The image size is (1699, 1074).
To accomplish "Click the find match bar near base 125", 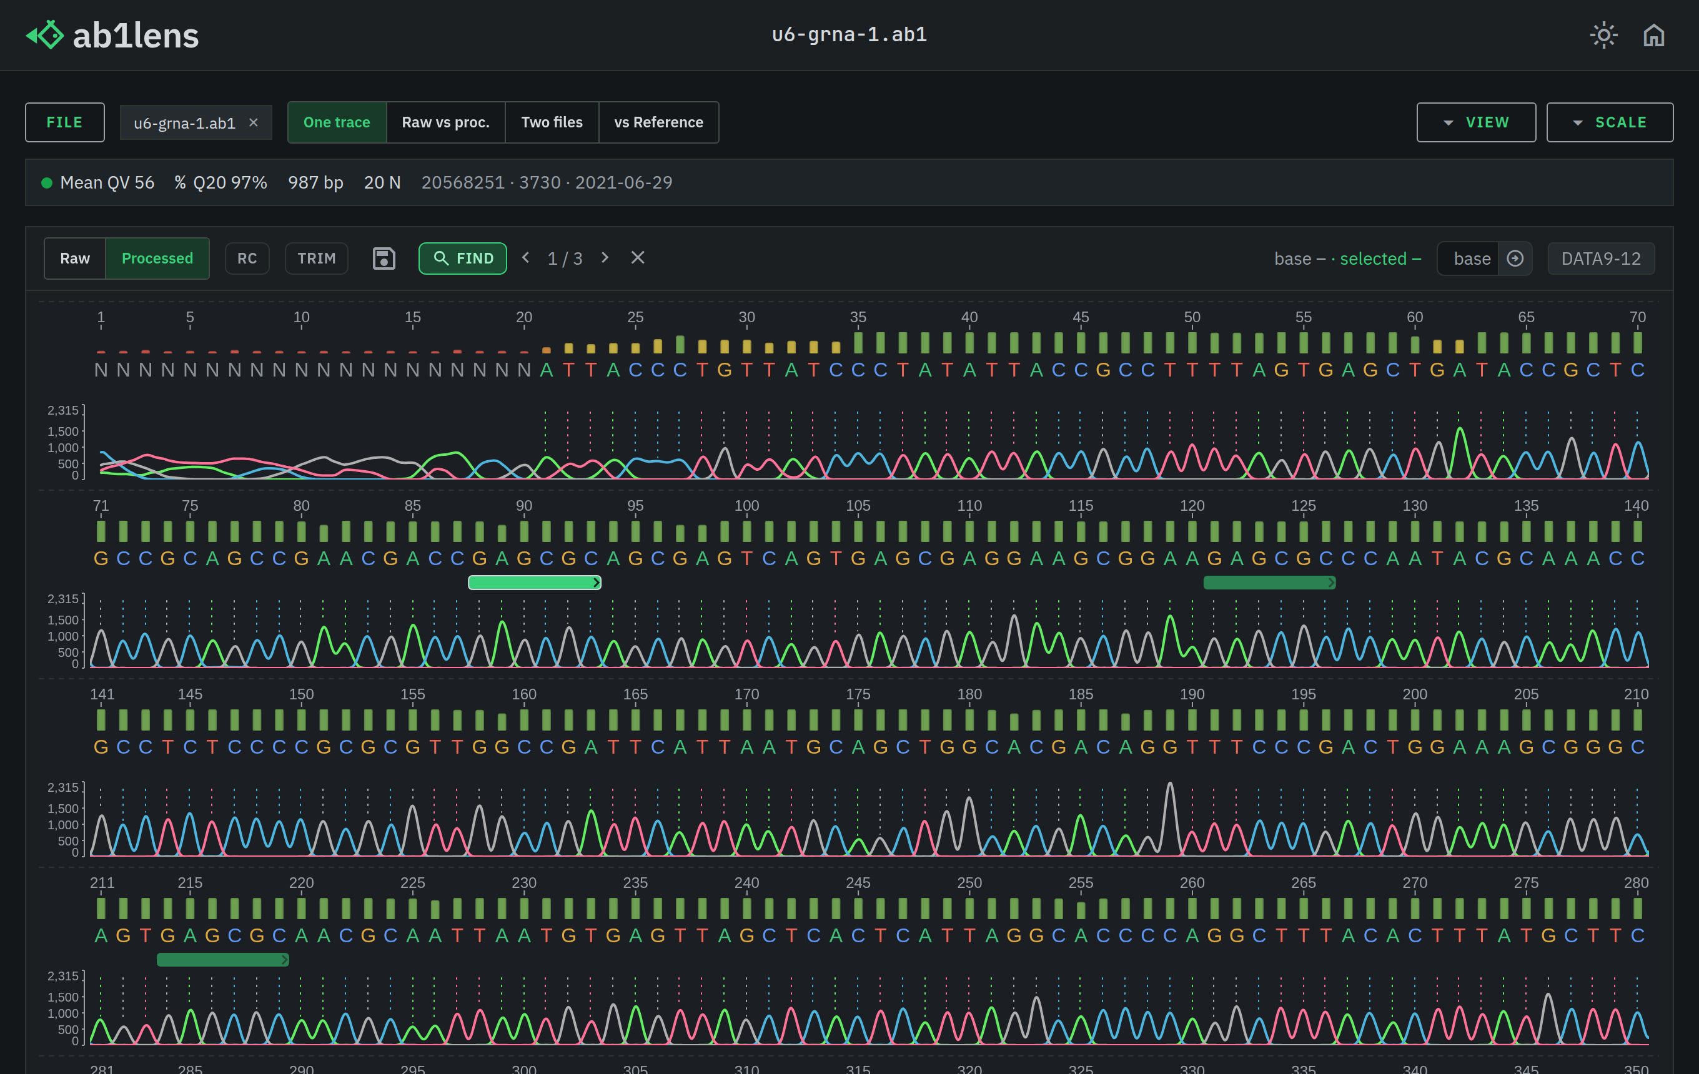I will 1269,583.
